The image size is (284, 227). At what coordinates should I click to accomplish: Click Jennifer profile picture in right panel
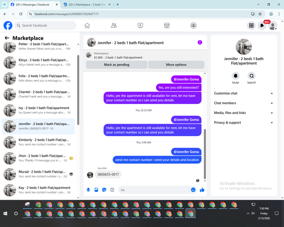[x=244, y=47]
